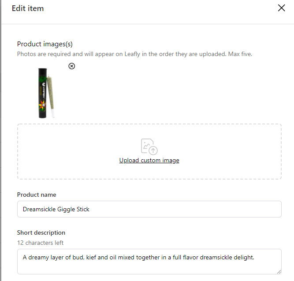The height and width of the screenshot is (281, 294).
Task: Open the Upload custom image link
Action: [x=149, y=160]
